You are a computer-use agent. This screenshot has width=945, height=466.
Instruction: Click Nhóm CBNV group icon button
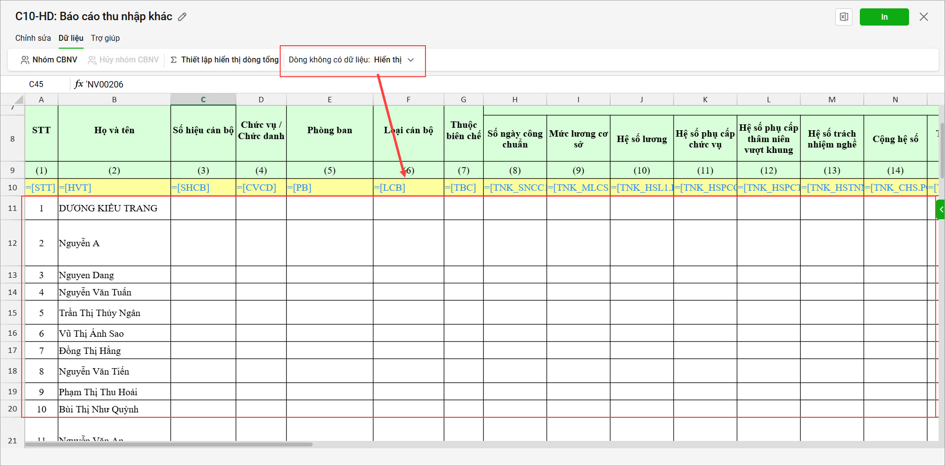coord(49,59)
